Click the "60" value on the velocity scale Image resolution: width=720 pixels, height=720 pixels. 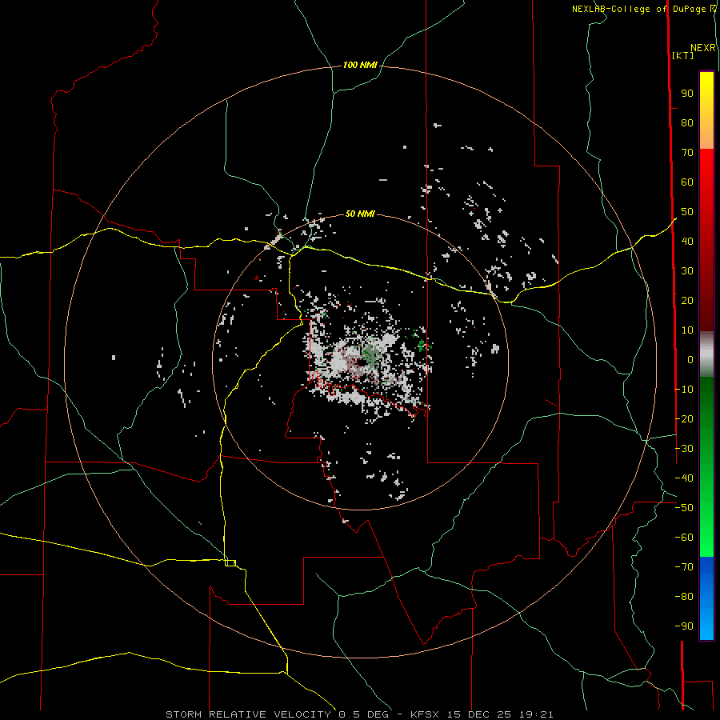[x=687, y=182]
